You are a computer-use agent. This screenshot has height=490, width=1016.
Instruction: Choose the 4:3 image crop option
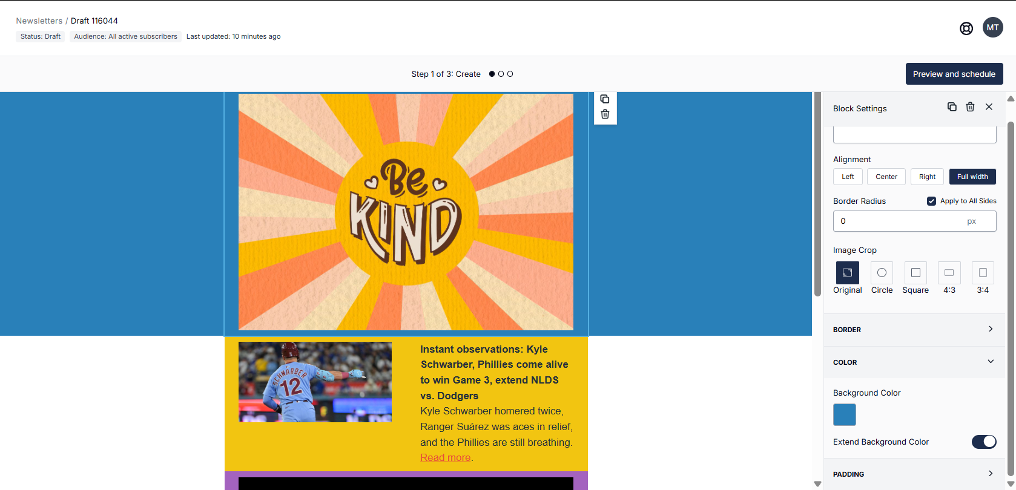[949, 273]
